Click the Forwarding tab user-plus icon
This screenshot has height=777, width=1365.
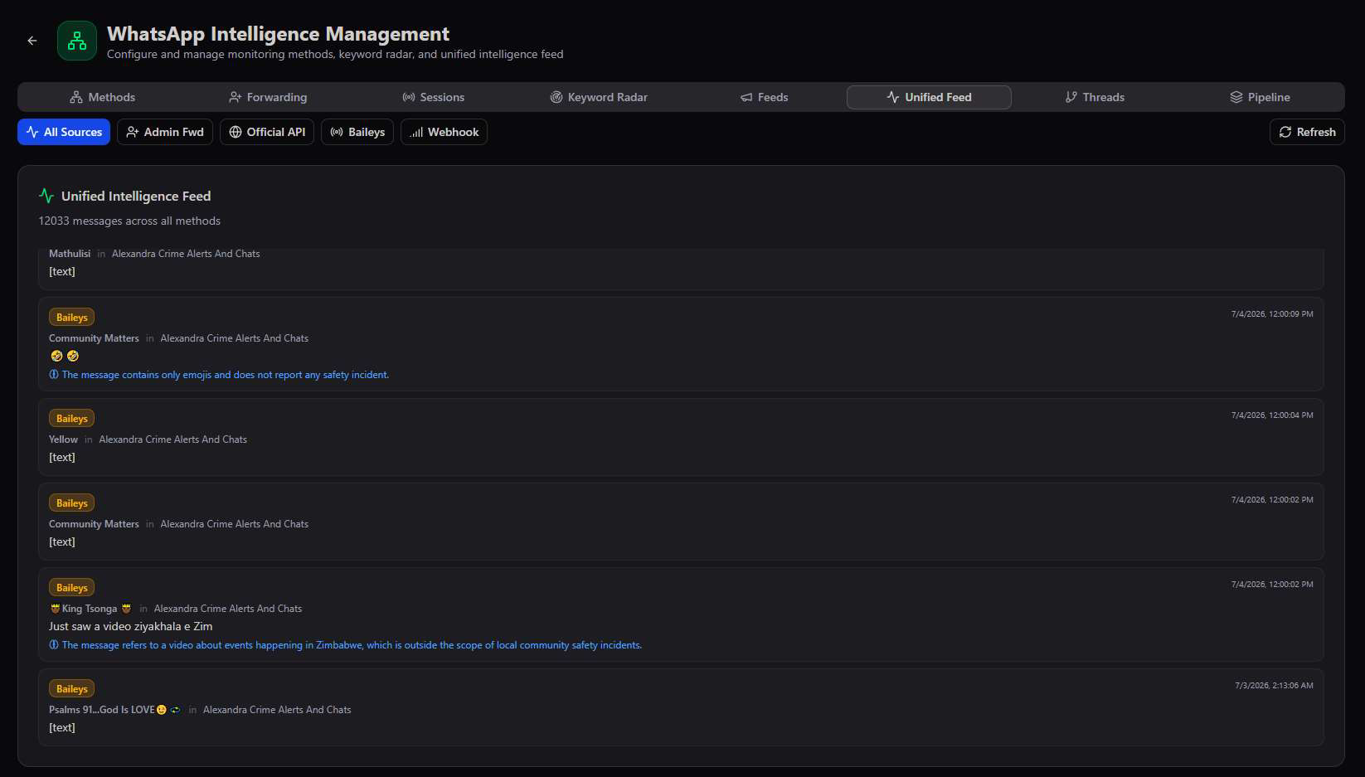point(235,97)
